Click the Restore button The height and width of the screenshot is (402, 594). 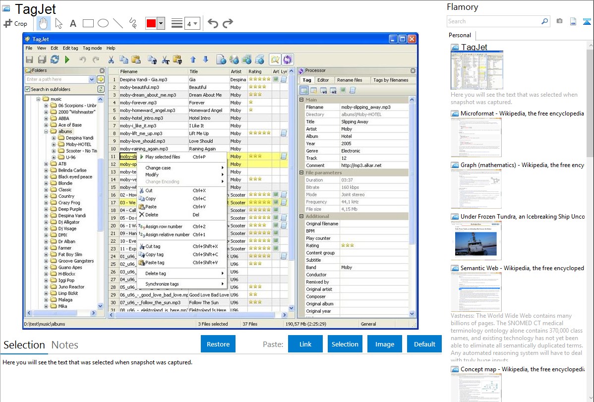218,344
